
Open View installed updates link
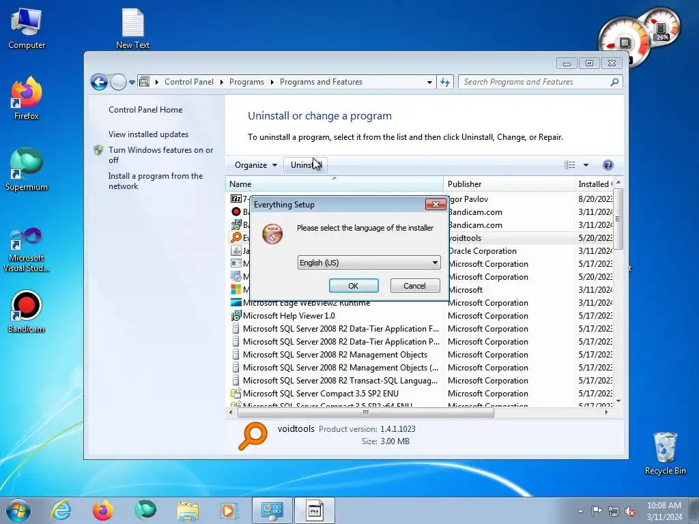(x=148, y=134)
